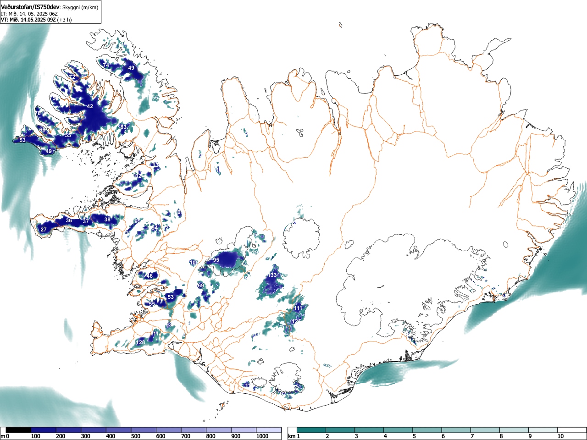Click the 'm' unit label of the left legend

[3, 436]
